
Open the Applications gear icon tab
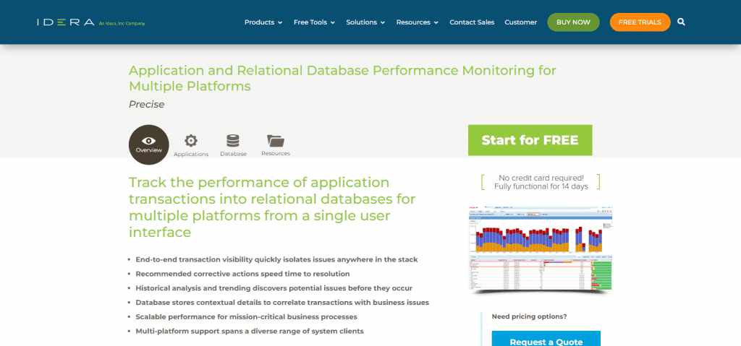point(191,145)
